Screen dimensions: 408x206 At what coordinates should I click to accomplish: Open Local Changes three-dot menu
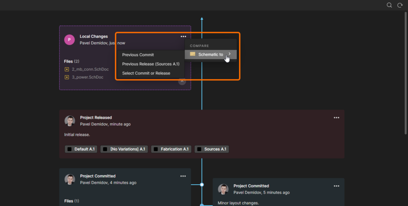click(x=183, y=36)
